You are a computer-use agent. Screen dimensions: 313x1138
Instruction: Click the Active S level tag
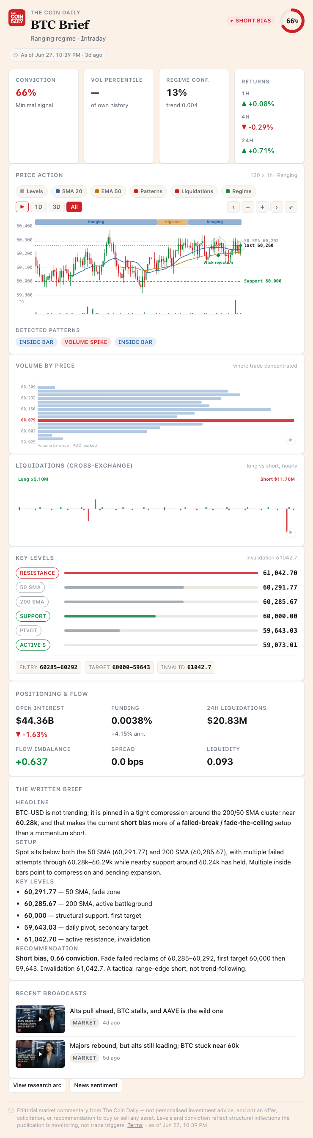coord(33,645)
